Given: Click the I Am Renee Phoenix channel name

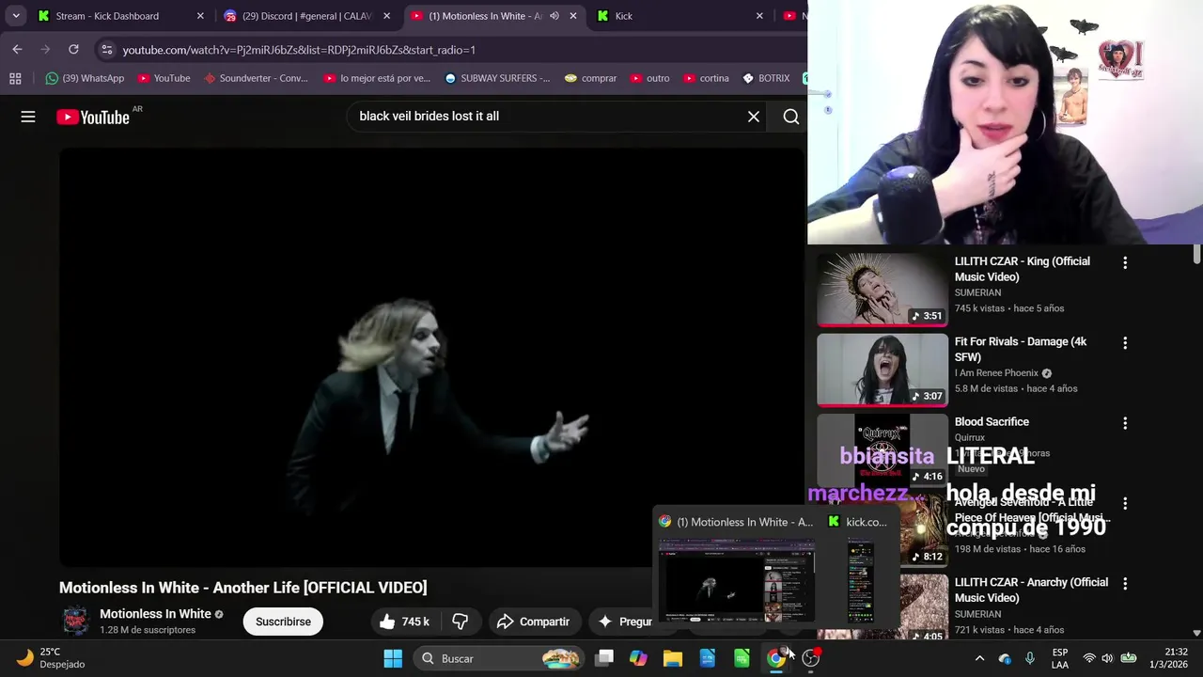Looking at the screenshot, I should click(x=996, y=373).
